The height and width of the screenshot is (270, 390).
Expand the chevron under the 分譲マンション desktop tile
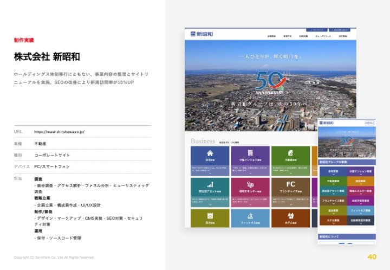(x=250, y=173)
